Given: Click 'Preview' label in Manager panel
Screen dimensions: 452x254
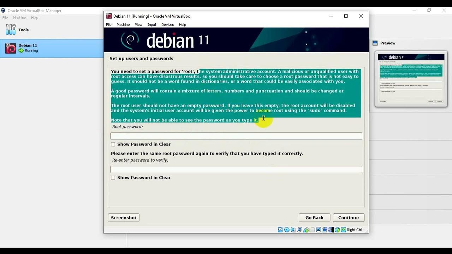Looking at the screenshot, I should [x=388, y=43].
